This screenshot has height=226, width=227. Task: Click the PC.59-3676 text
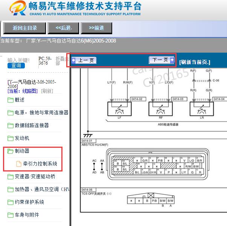tap(45, 61)
